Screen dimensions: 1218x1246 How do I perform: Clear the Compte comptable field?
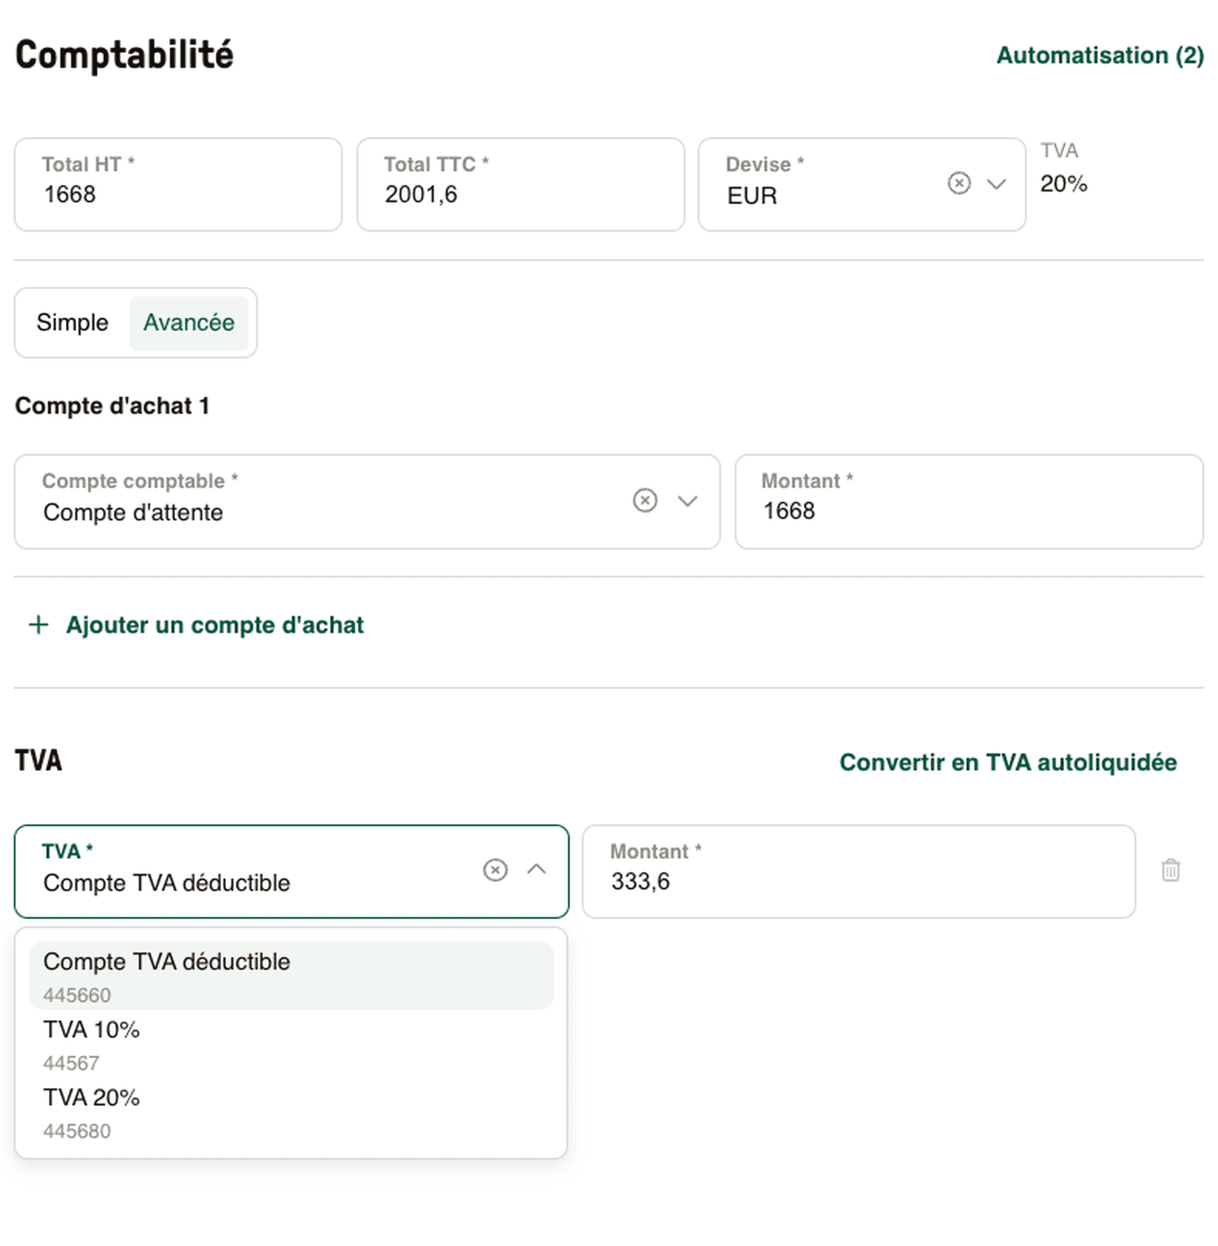click(645, 501)
